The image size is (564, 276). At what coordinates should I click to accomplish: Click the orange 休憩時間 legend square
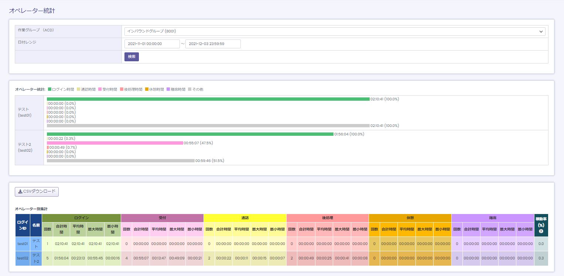[147, 89]
